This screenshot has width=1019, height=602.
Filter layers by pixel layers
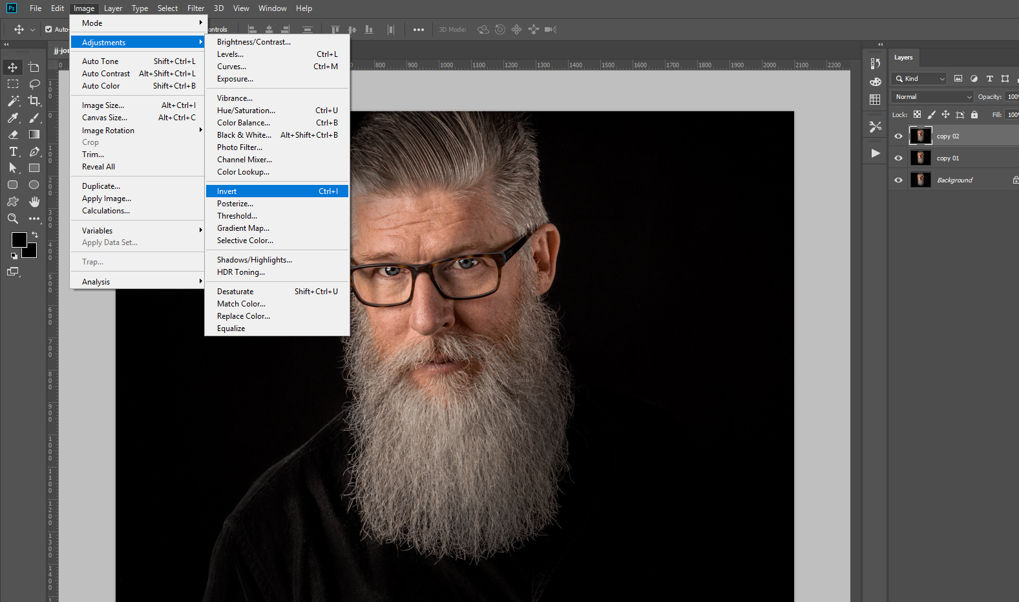pyautogui.click(x=958, y=79)
